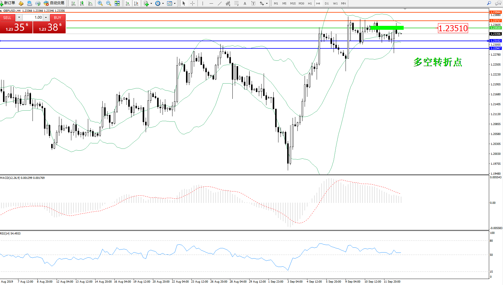
Task: Select the crosshair cursor tool
Action: tap(192, 3)
